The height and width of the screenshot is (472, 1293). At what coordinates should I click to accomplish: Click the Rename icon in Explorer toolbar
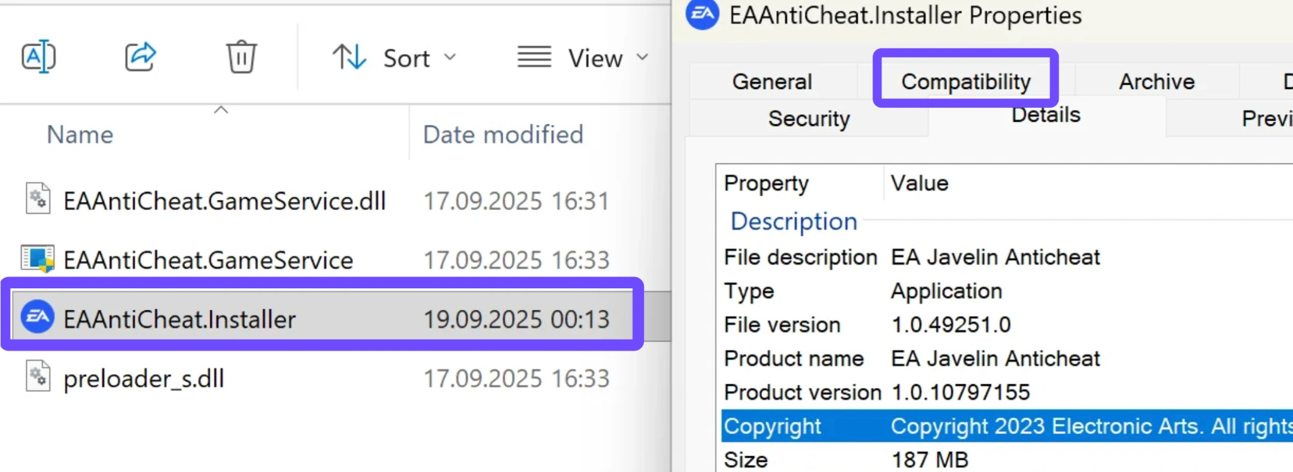click(x=39, y=57)
